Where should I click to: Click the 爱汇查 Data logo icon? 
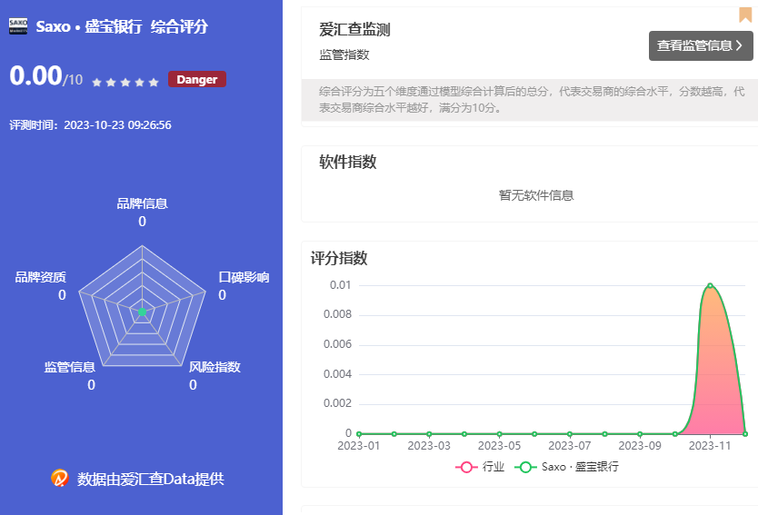(60, 478)
